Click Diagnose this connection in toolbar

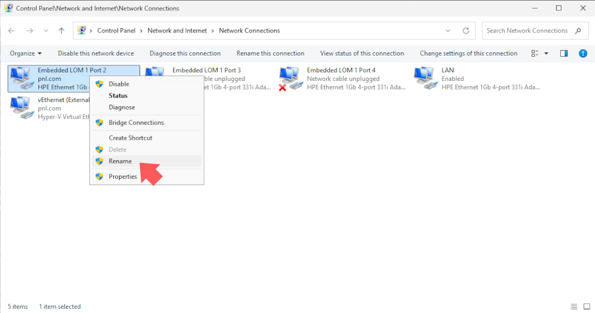(185, 53)
